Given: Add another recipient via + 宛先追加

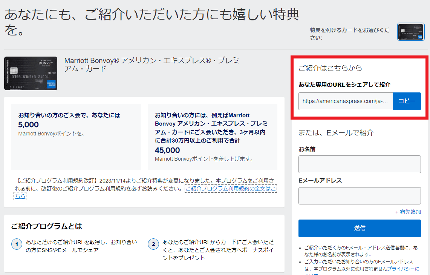Looking at the screenshot, I should (408, 212).
